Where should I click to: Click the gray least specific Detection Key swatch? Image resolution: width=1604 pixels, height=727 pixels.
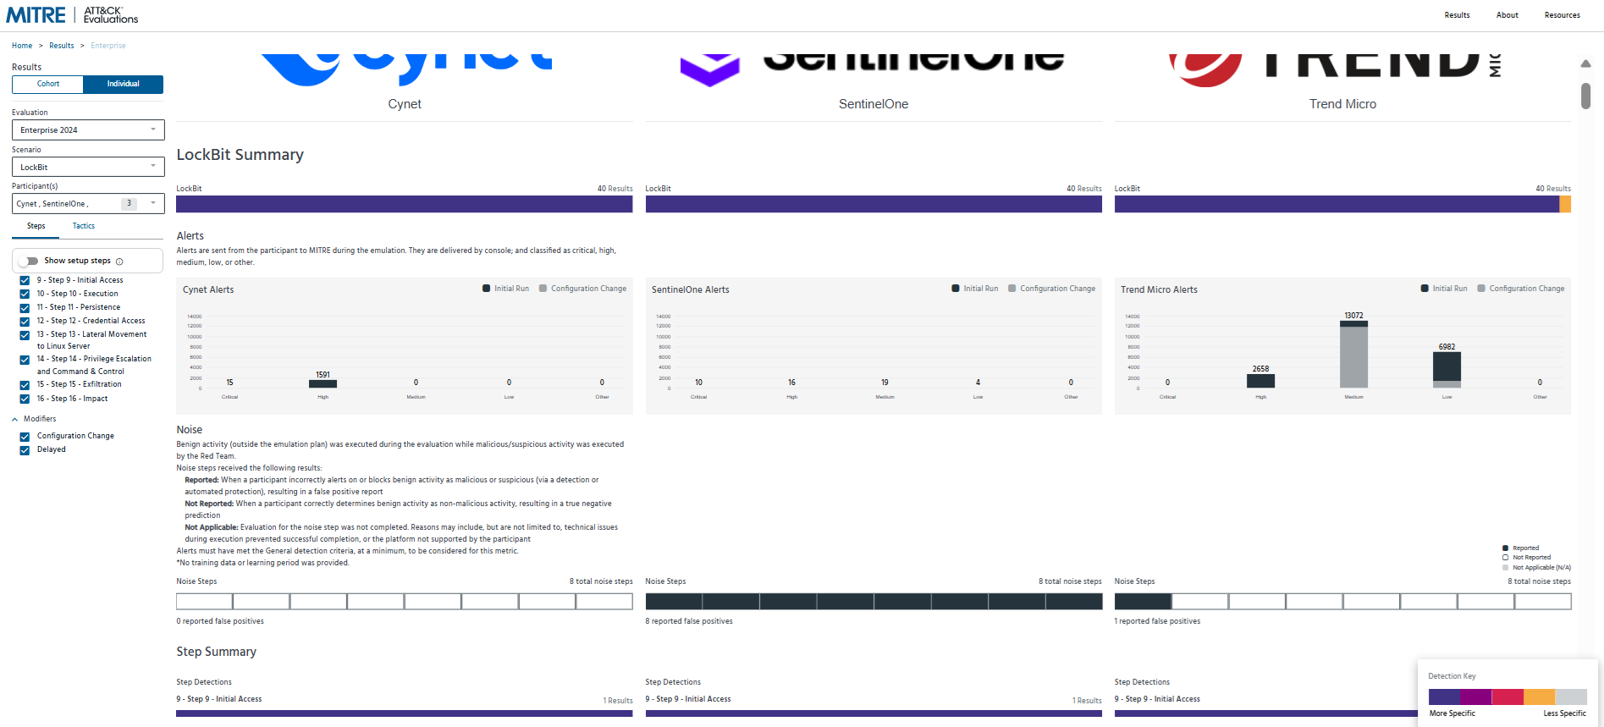(x=1571, y=697)
